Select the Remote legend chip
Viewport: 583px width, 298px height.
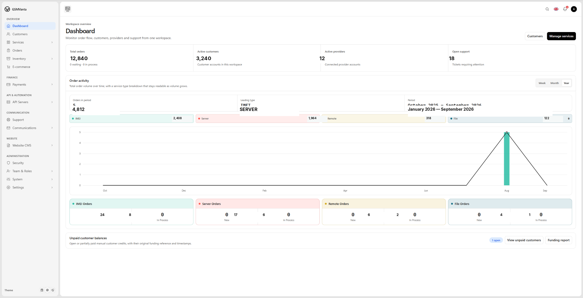(384, 119)
